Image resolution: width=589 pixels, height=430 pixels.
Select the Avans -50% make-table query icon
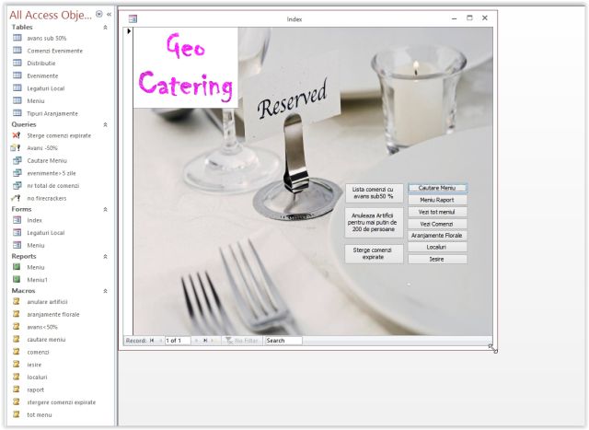click(16, 147)
